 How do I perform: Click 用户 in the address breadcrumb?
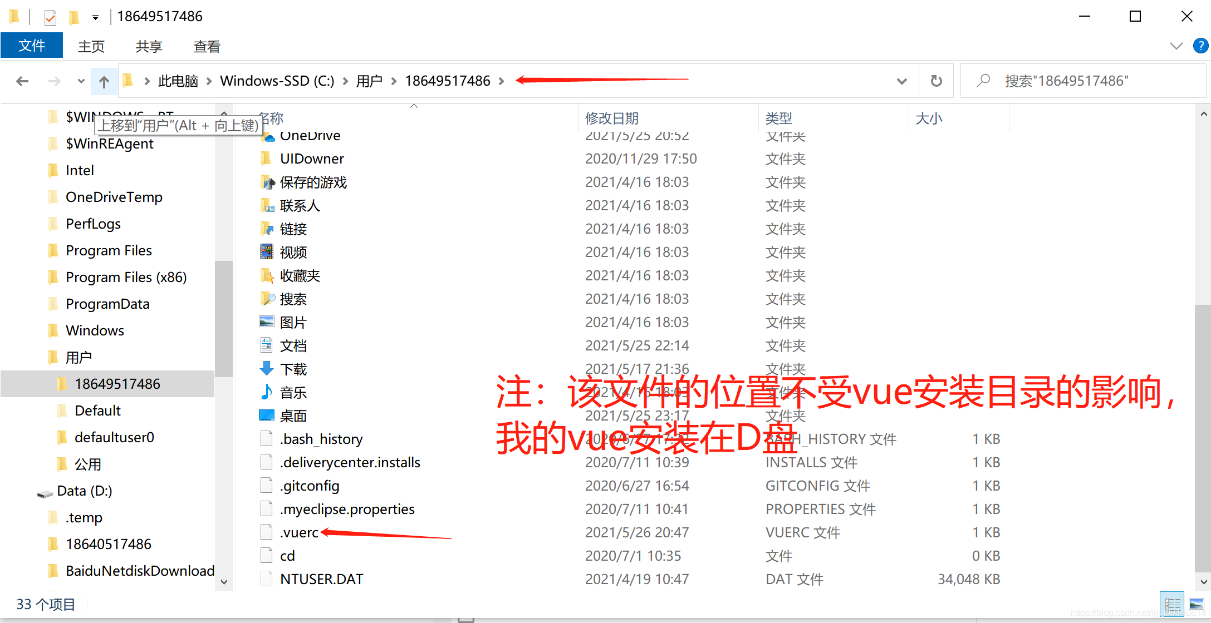point(369,81)
